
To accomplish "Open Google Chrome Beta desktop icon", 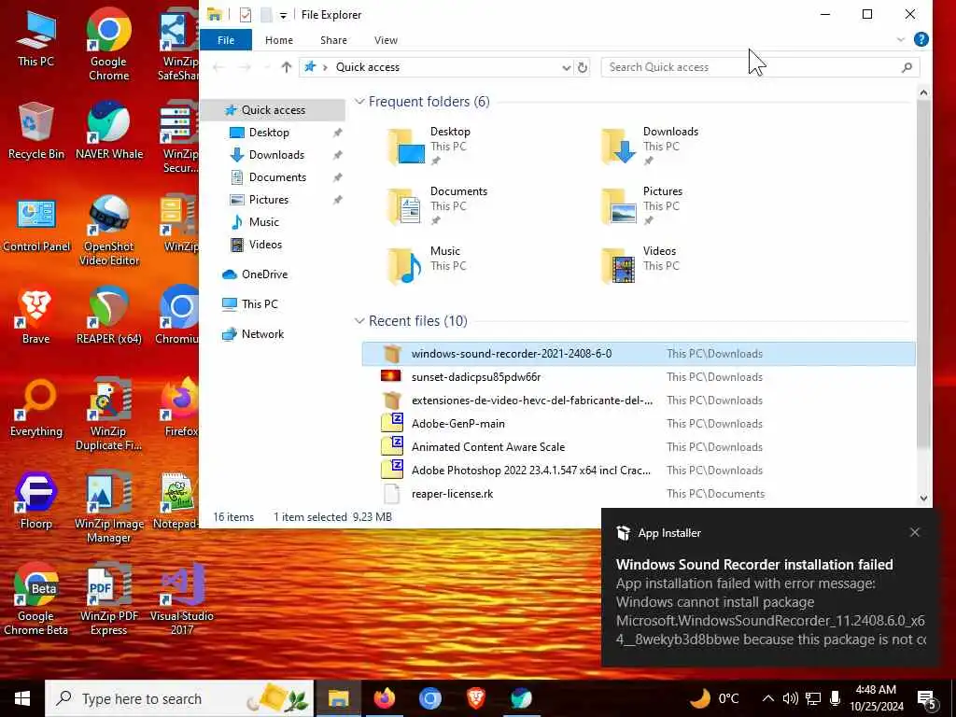I will (x=35, y=599).
